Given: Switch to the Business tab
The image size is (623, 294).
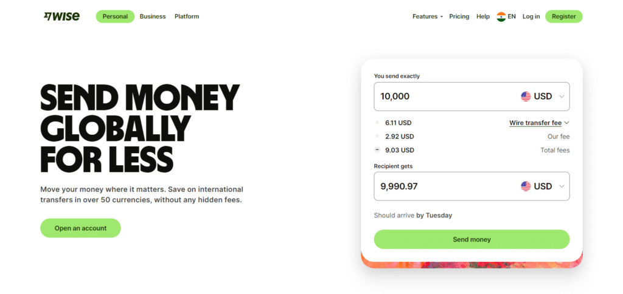Looking at the screenshot, I should pyautogui.click(x=153, y=16).
